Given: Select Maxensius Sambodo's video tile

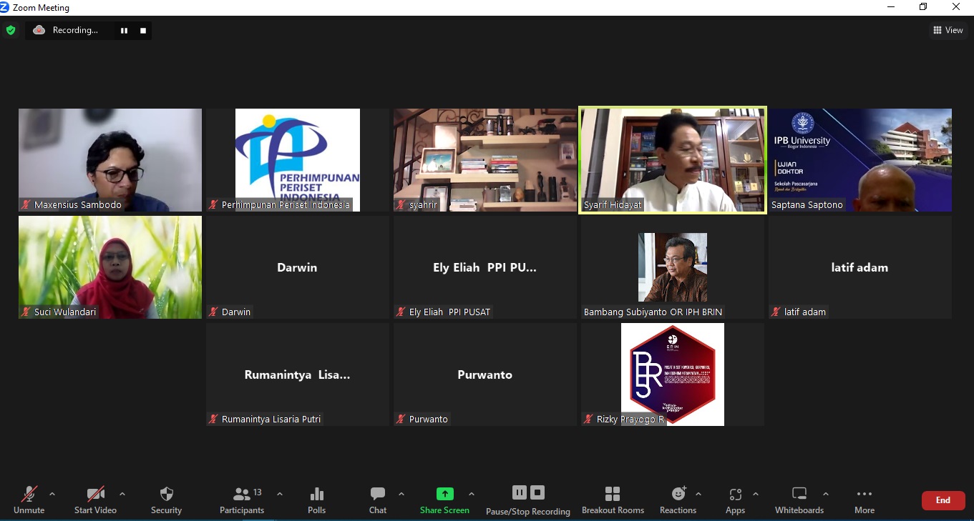Looking at the screenshot, I should coord(110,160).
